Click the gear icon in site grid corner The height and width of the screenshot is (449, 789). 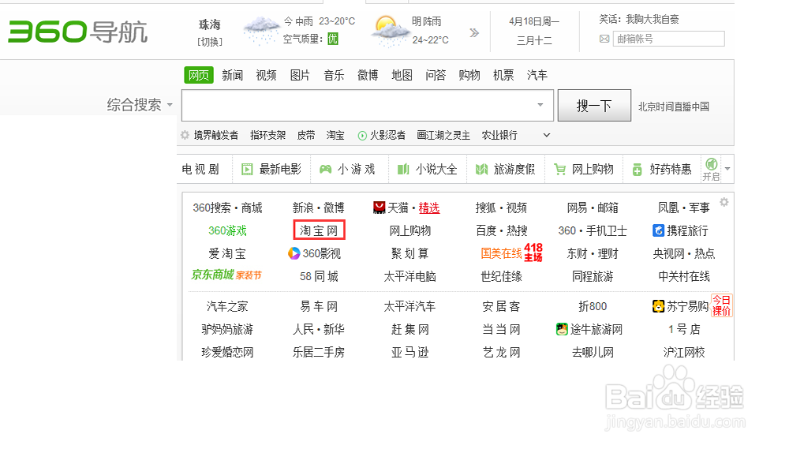point(724,202)
